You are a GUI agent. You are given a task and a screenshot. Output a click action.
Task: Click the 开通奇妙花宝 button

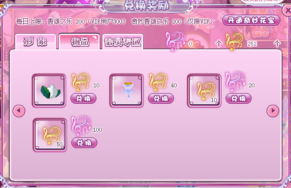[251, 20]
